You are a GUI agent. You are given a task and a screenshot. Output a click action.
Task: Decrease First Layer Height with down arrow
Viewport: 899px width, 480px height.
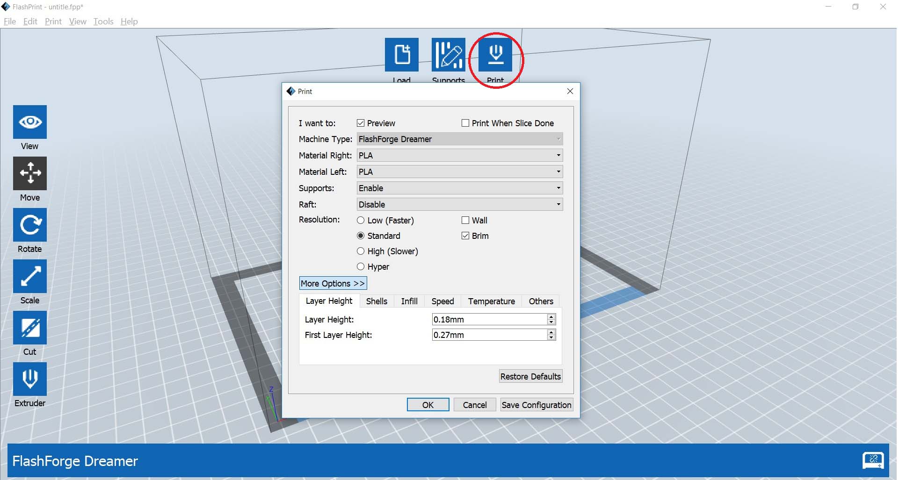551,337
